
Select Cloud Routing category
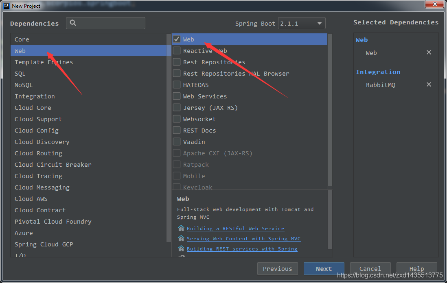click(x=88, y=153)
